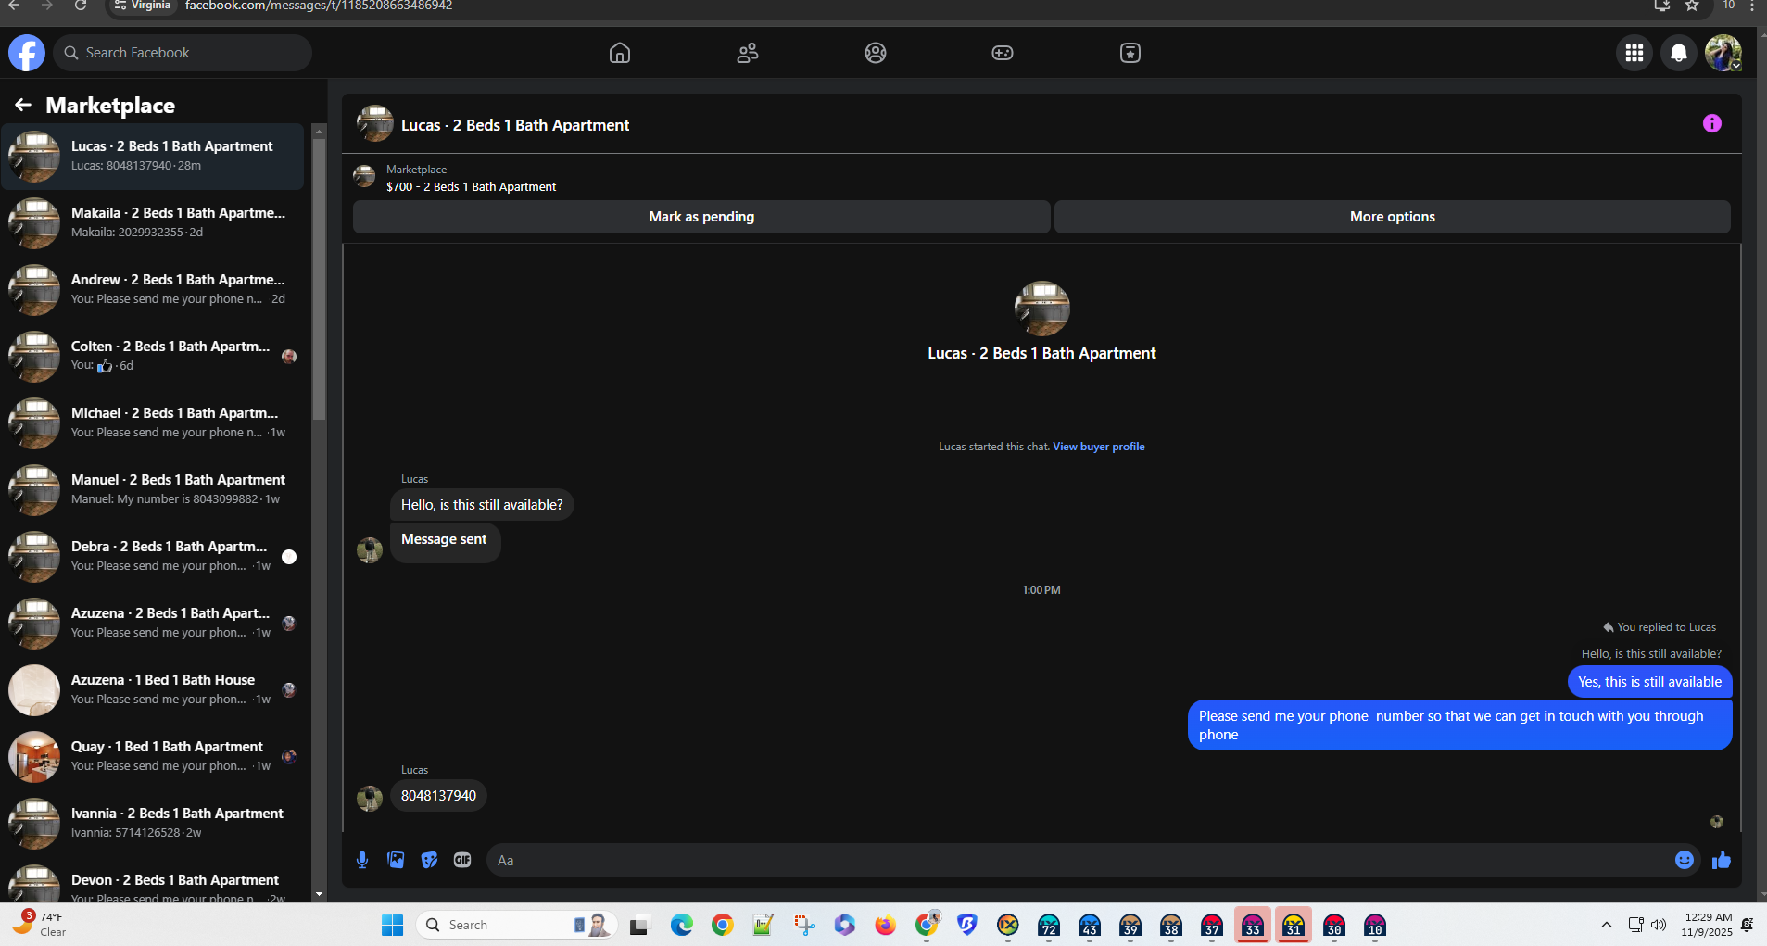Open the Windows Start menu

pyautogui.click(x=393, y=925)
